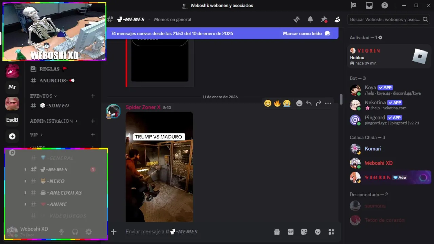Open the apps launcher icon
The width and height of the screenshot is (434, 244).
(x=331, y=232)
